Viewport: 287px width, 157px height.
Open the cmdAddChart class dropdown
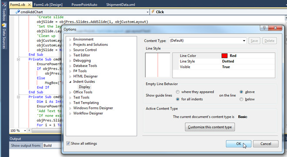click(x=147, y=12)
